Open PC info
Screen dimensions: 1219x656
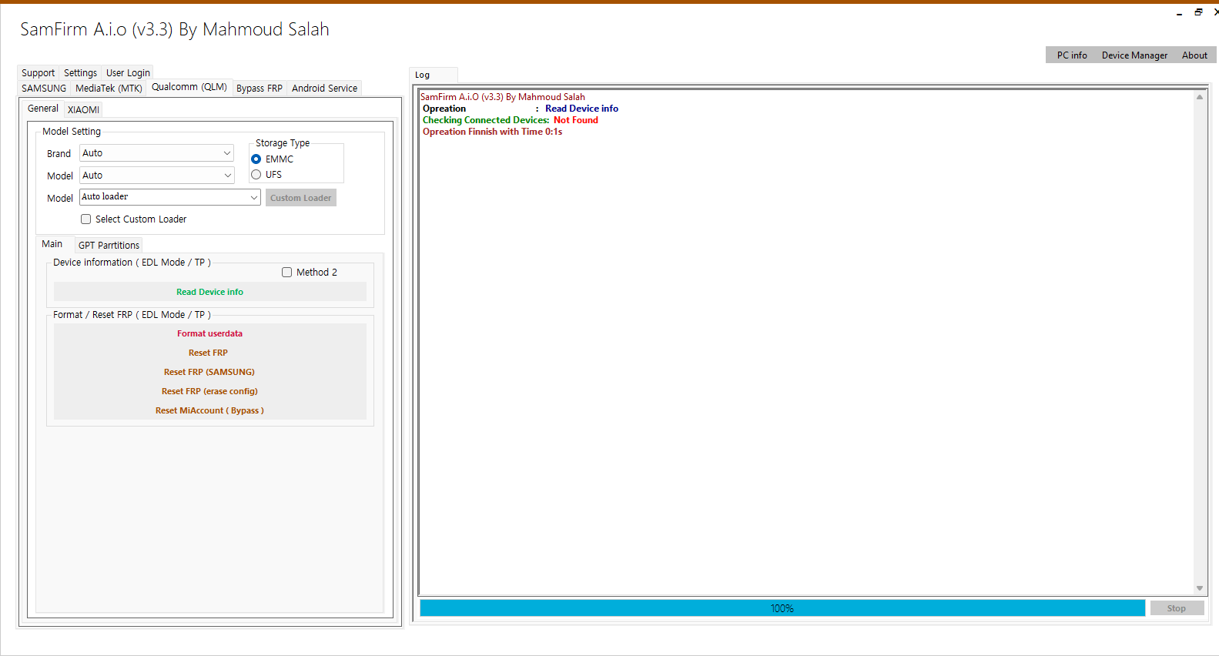coord(1072,55)
